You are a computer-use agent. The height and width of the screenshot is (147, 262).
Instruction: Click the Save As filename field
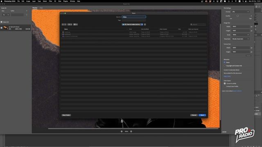pos(134,17)
